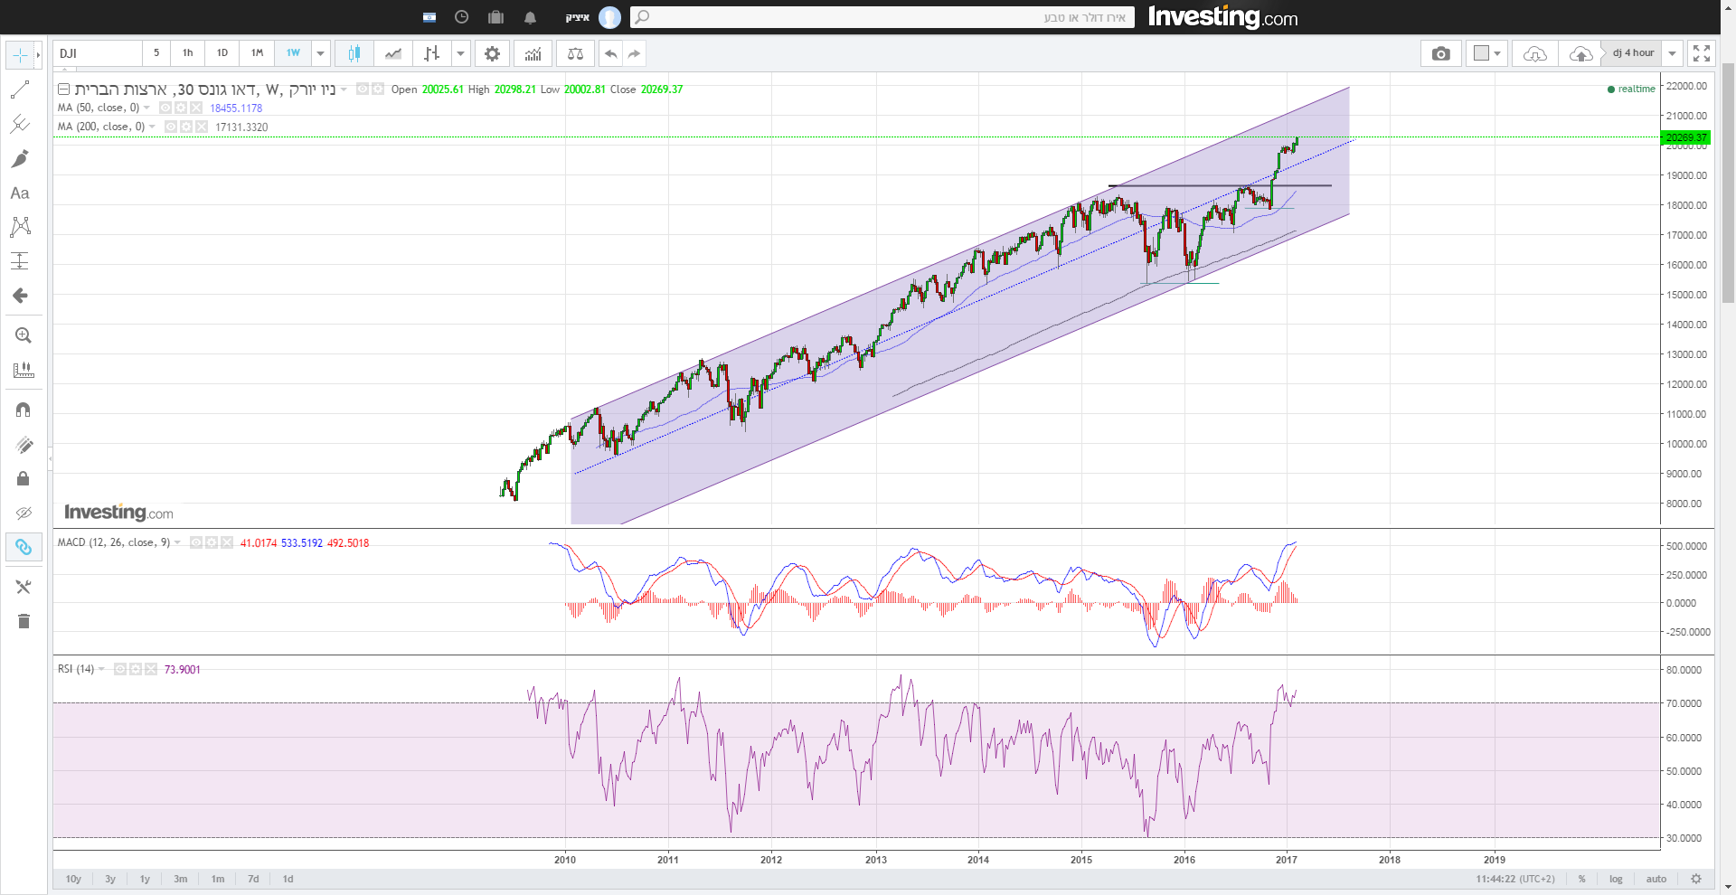The height and width of the screenshot is (895, 1736).
Task: Open the chart style dropdown arrow
Action: coord(461,53)
